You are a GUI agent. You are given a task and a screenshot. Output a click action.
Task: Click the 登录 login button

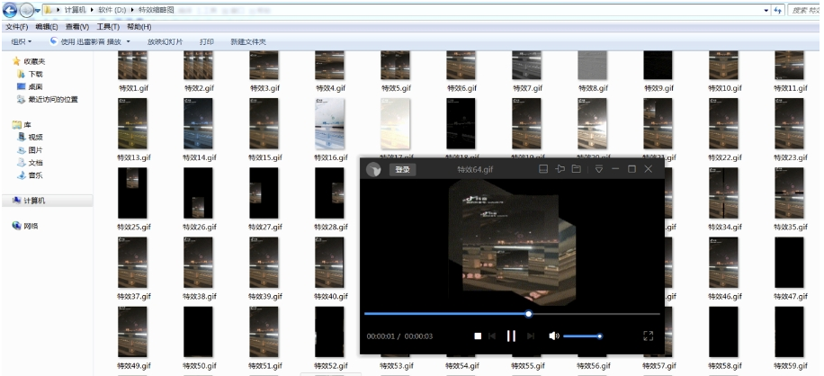point(402,169)
